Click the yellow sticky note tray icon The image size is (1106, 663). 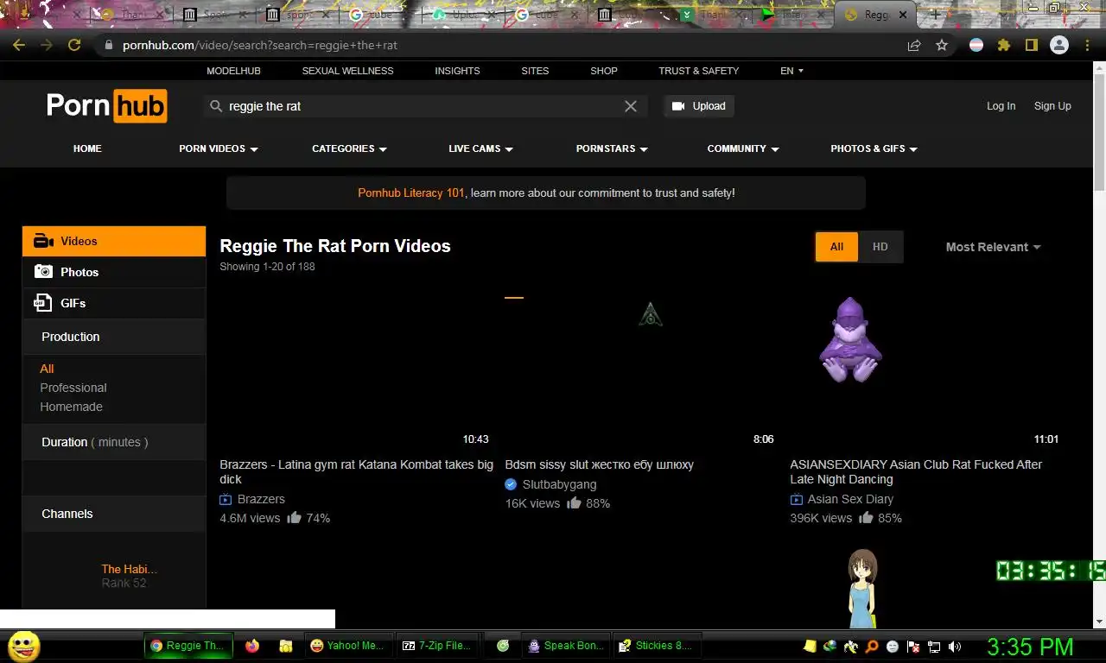pyautogui.click(x=810, y=646)
